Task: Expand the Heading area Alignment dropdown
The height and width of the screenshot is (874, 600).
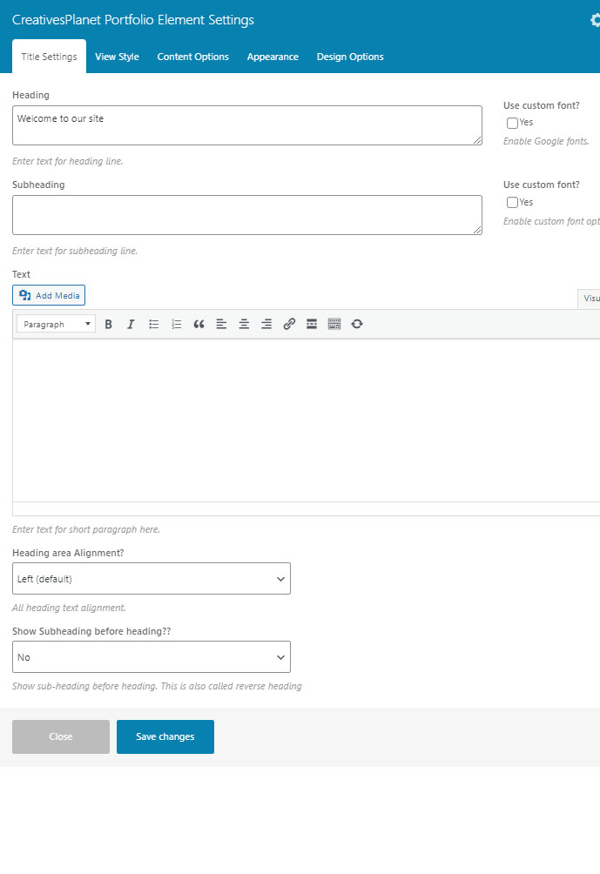Action: click(x=152, y=579)
